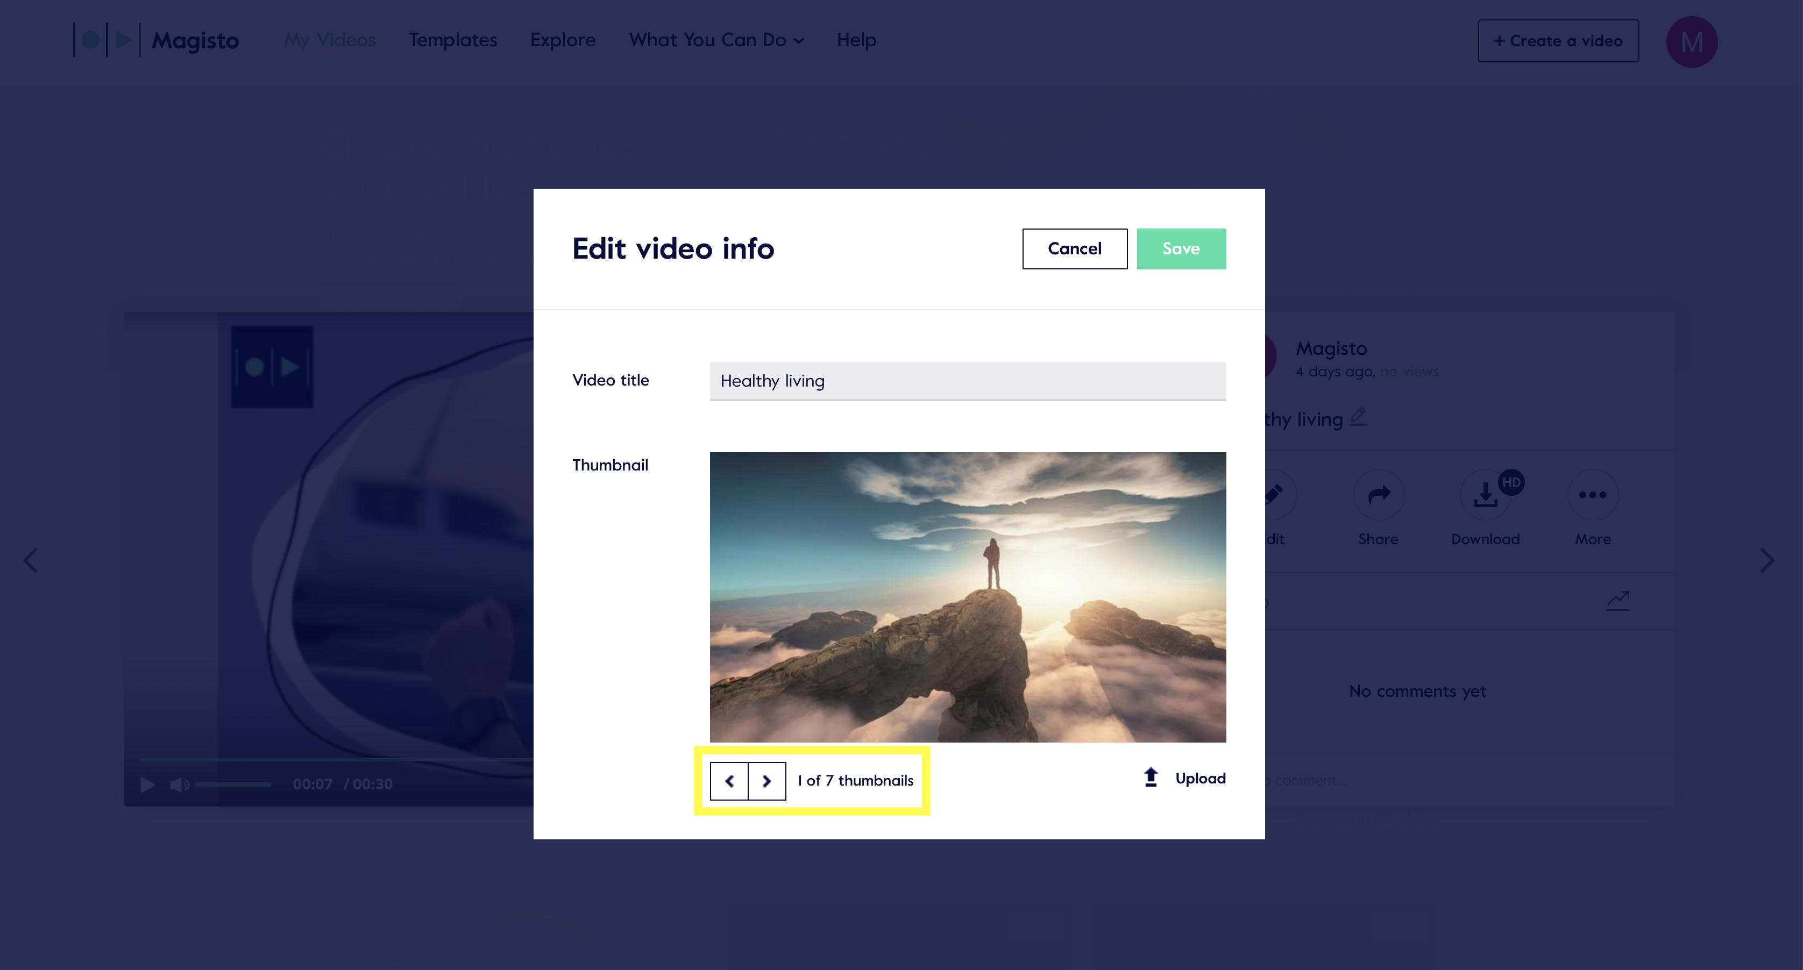Cancel editing the video info

click(x=1074, y=248)
